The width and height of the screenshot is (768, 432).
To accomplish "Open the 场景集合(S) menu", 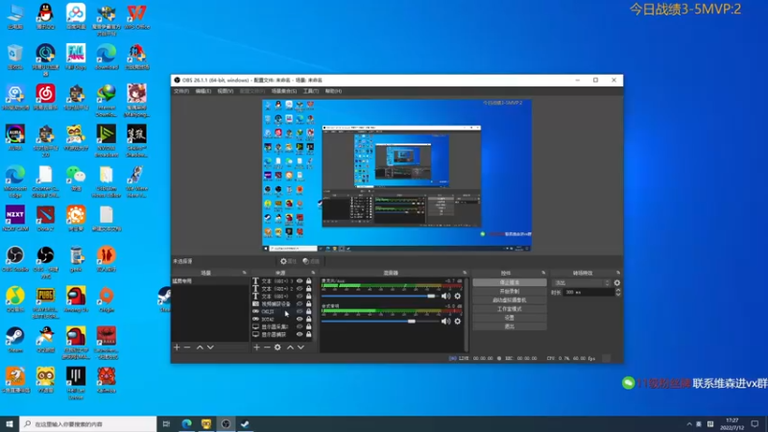I will pos(284,91).
